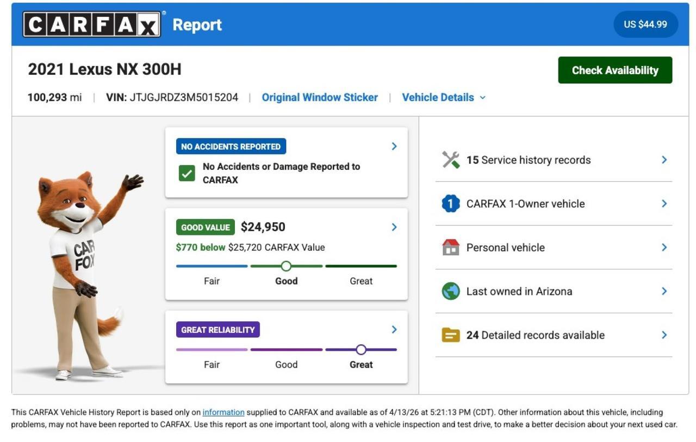The height and width of the screenshot is (442, 696).
Task: Open details via the accidents section chevron
Action: click(x=394, y=146)
